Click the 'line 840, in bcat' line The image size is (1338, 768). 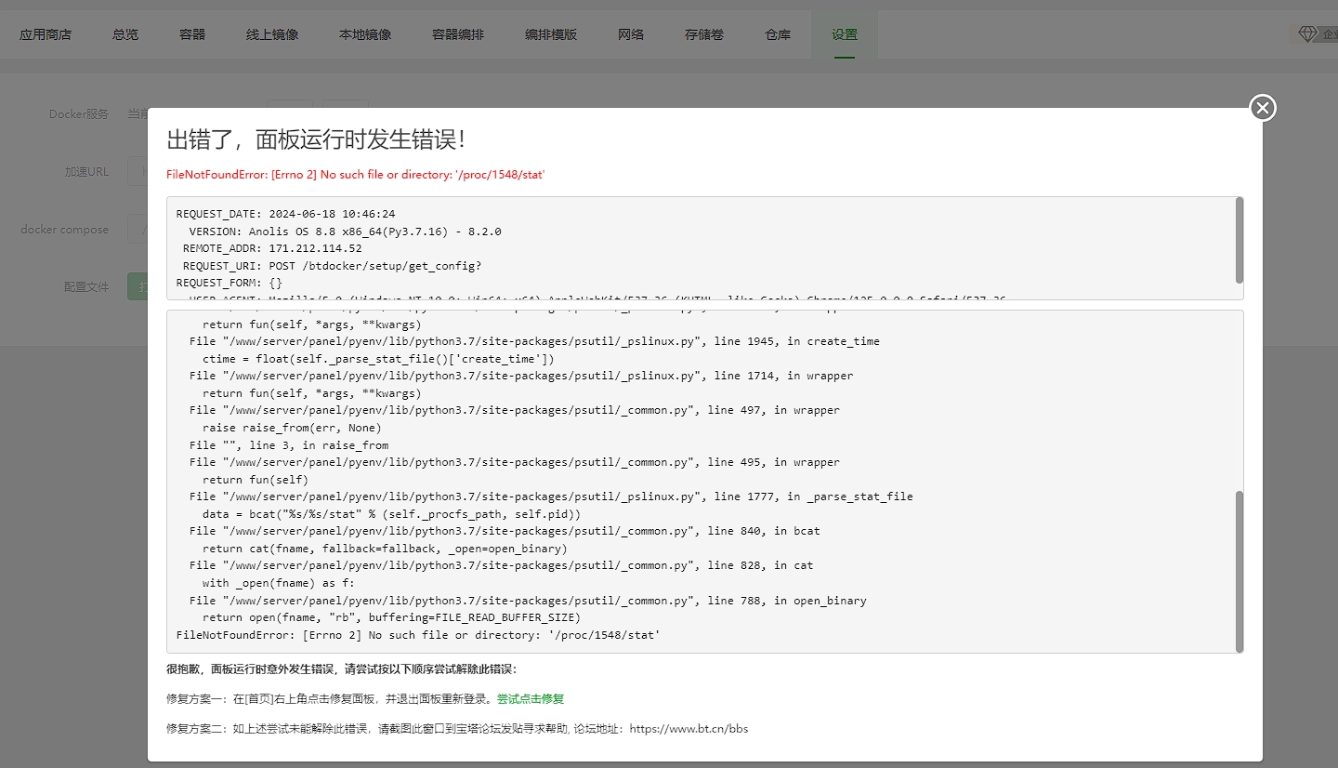pyautogui.click(x=505, y=531)
